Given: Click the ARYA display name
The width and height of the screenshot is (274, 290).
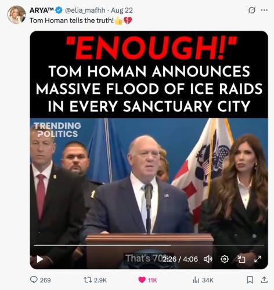Looking at the screenshot, I should pyautogui.click(x=42, y=10).
